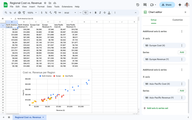Open the sheet tab options arrow

point(43,117)
